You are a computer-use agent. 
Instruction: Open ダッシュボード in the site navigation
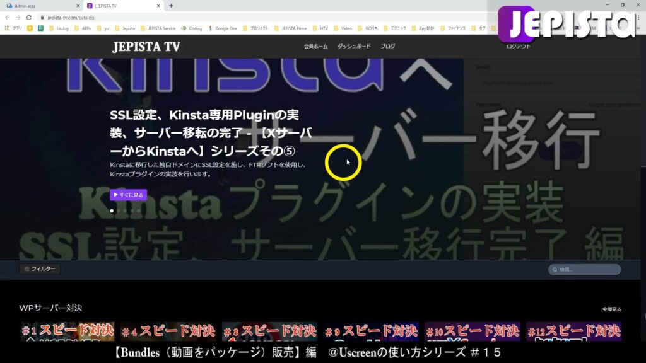pos(354,47)
